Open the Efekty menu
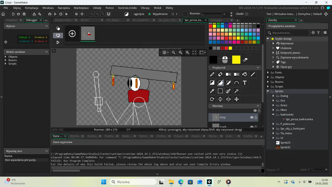Viewport: 332px width, 187px height. pyautogui.click(x=169, y=8)
